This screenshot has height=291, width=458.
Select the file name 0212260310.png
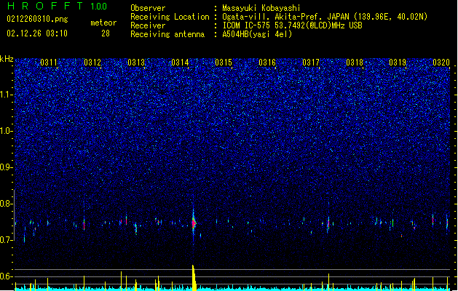37,19
